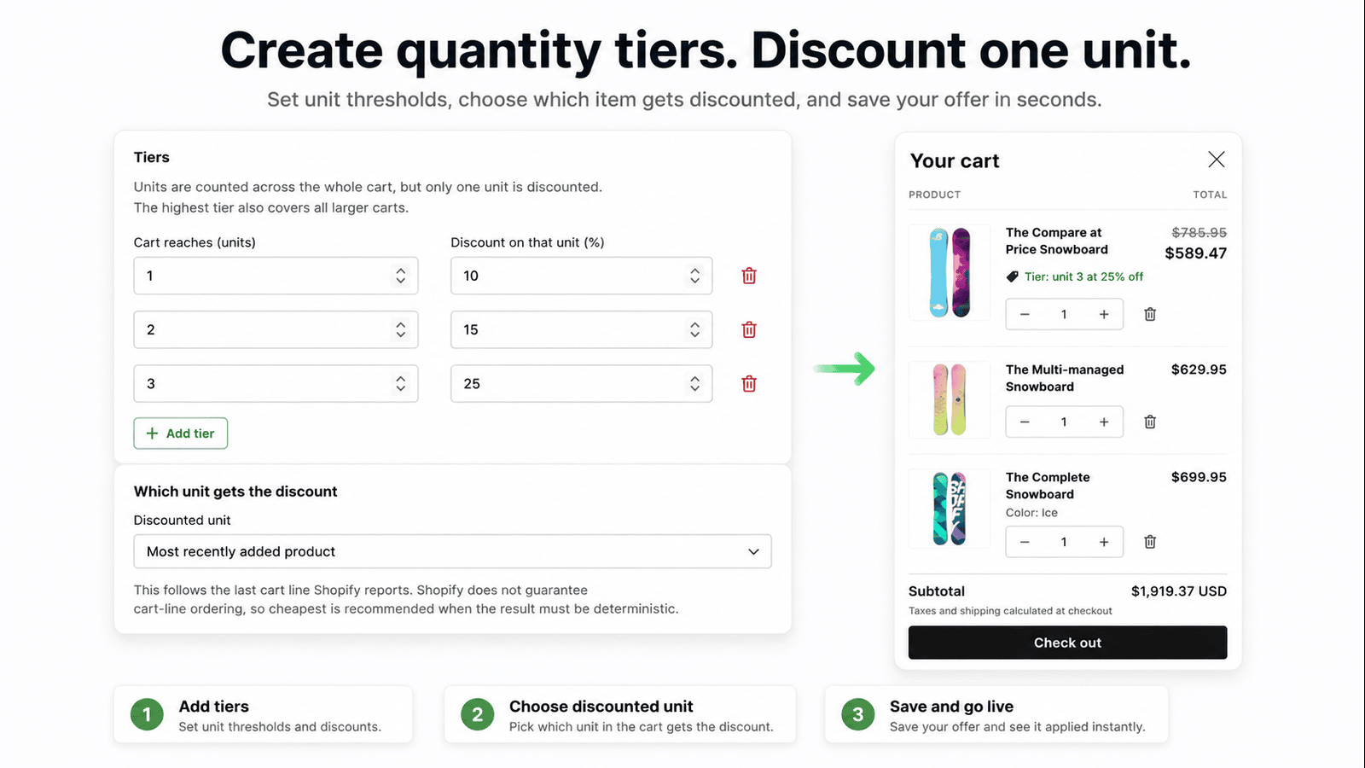Open the Discounted unit dropdown
1365x768 pixels.
coord(453,551)
